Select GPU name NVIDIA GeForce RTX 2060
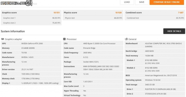Screen dimensions: 186x97 [32, 43]
